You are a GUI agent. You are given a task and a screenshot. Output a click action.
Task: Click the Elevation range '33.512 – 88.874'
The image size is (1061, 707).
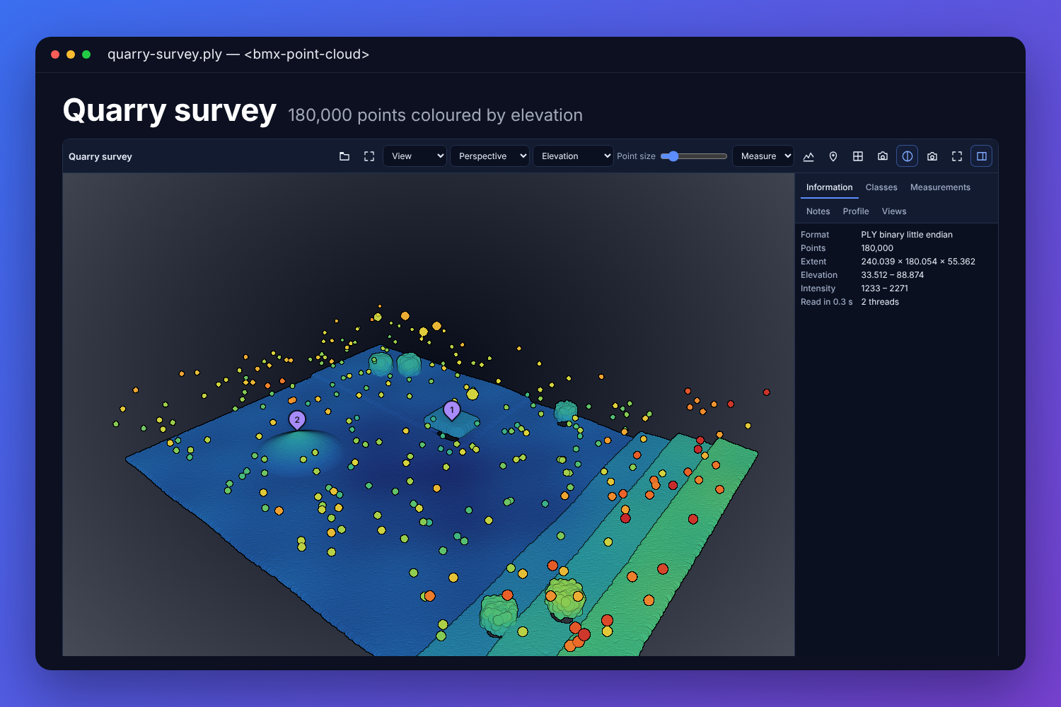(x=893, y=275)
